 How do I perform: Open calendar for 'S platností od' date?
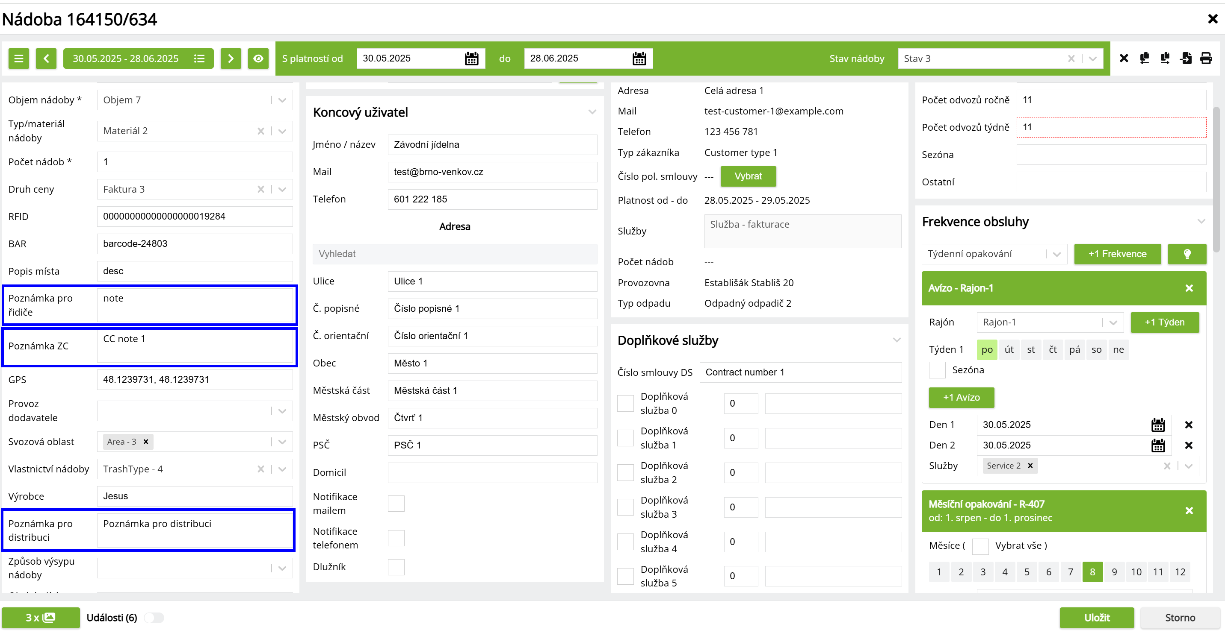click(471, 59)
